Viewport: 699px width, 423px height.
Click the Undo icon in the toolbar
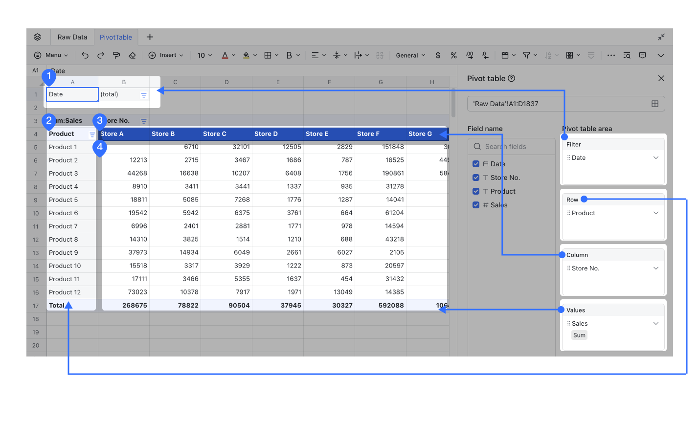click(85, 55)
